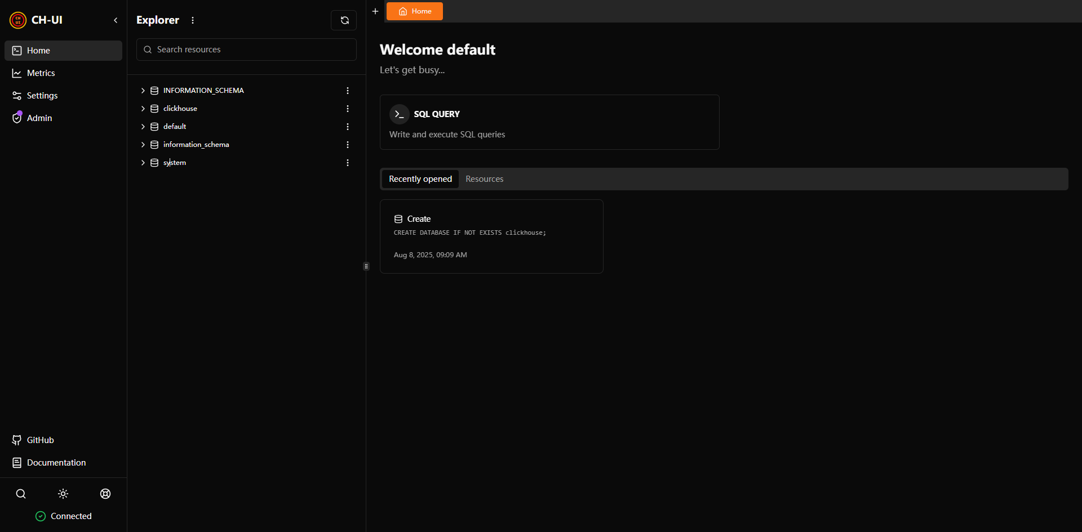Screen dimensions: 1082x532
Task: Open the Home page in sidebar
Action: [63, 51]
